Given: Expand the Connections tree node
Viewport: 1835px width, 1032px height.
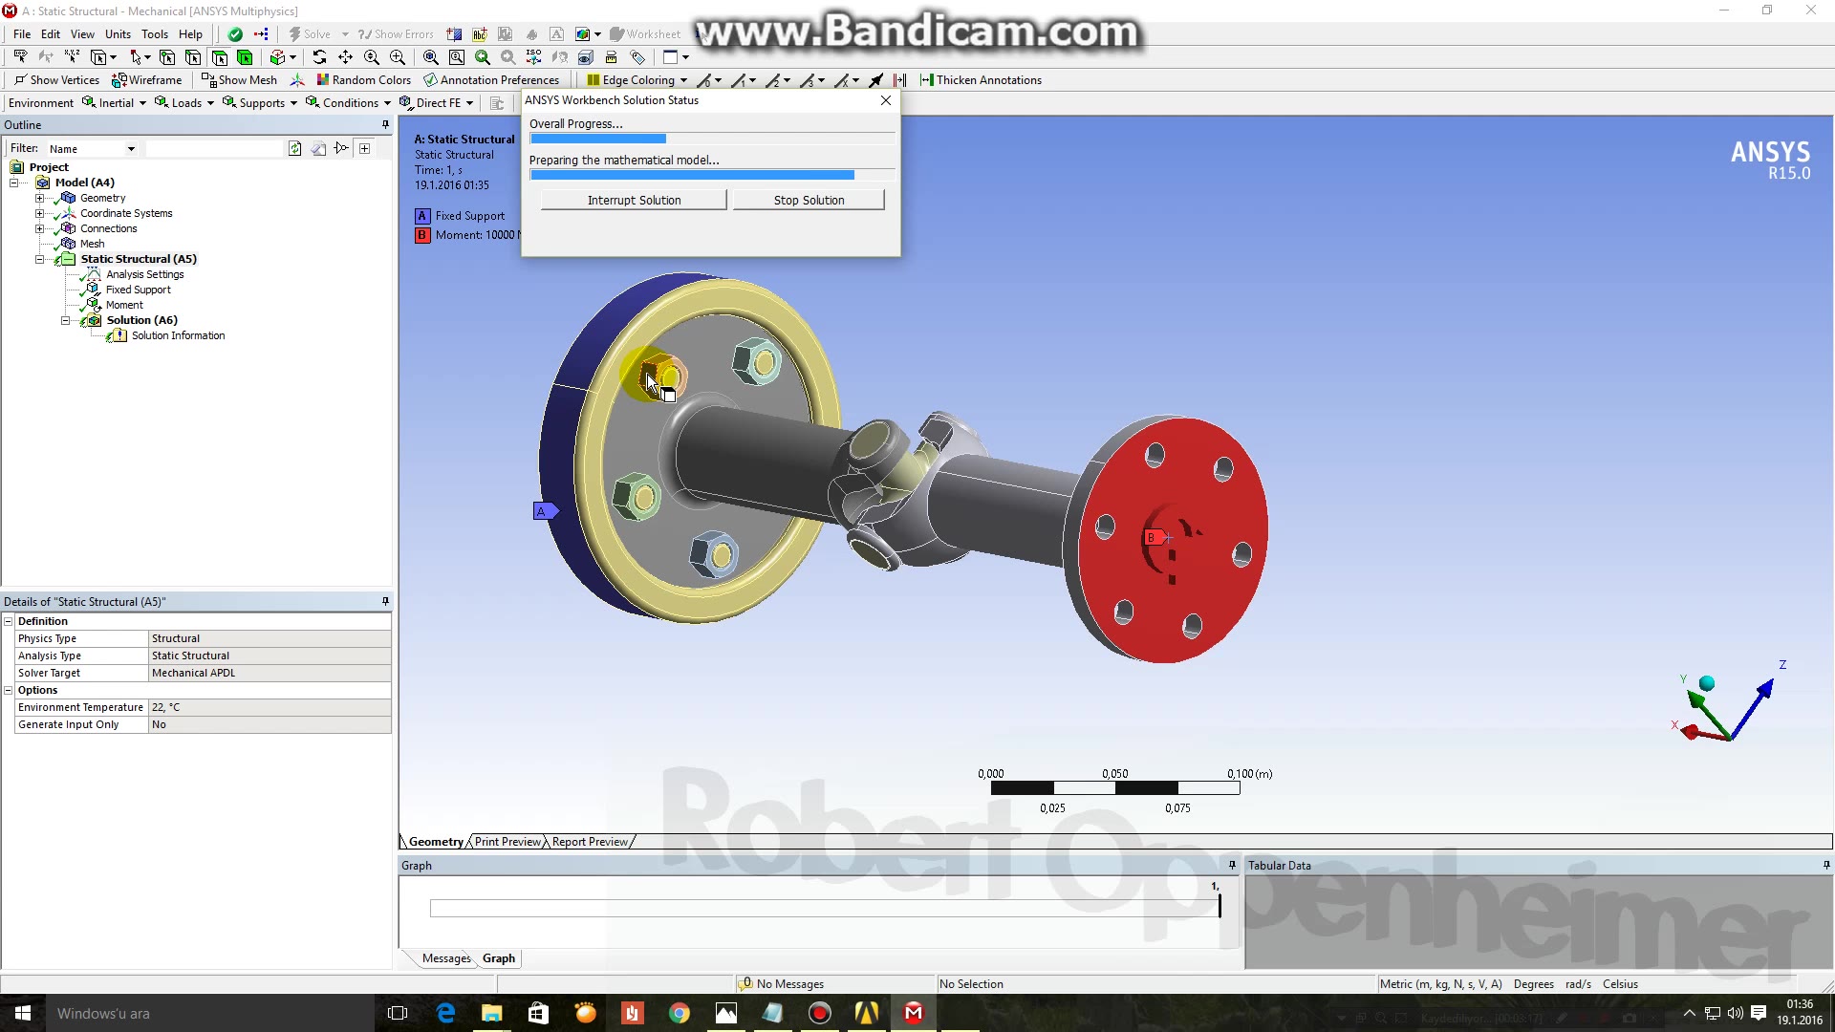Looking at the screenshot, I should (x=39, y=228).
